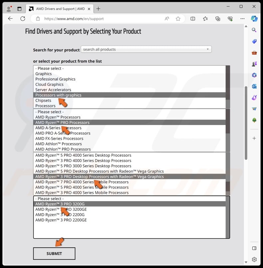
Task: View site information lock icon
Action: click(38, 19)
